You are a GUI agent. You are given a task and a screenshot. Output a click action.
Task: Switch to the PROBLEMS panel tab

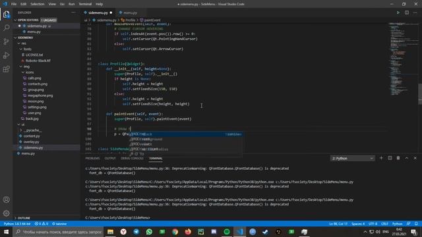92,158
